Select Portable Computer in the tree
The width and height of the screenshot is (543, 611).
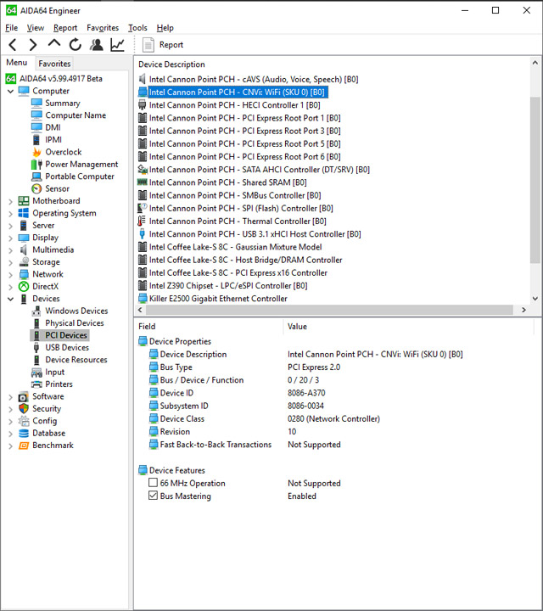(x=80, y=177)
